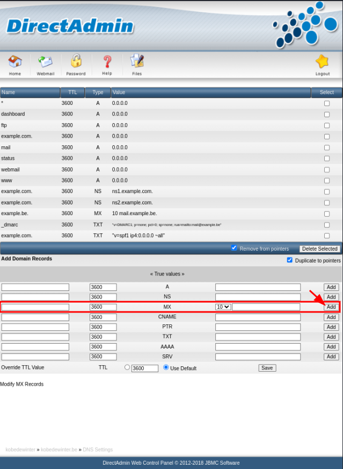Select the _dmarc TXT record checkbox
The height and width of the screenshot is (469, 343).
click(327, 225)
